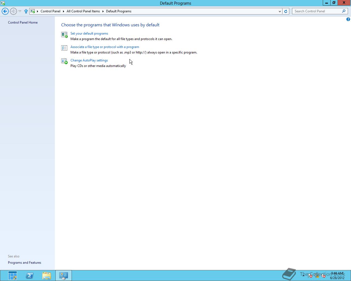Select Control Panel breadcrumb segment
Viewport: 351px width, 281px height.
(x=50, y=11)
